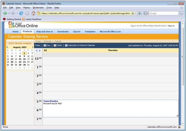Open the Google search engine selector icon

(146, 13)
